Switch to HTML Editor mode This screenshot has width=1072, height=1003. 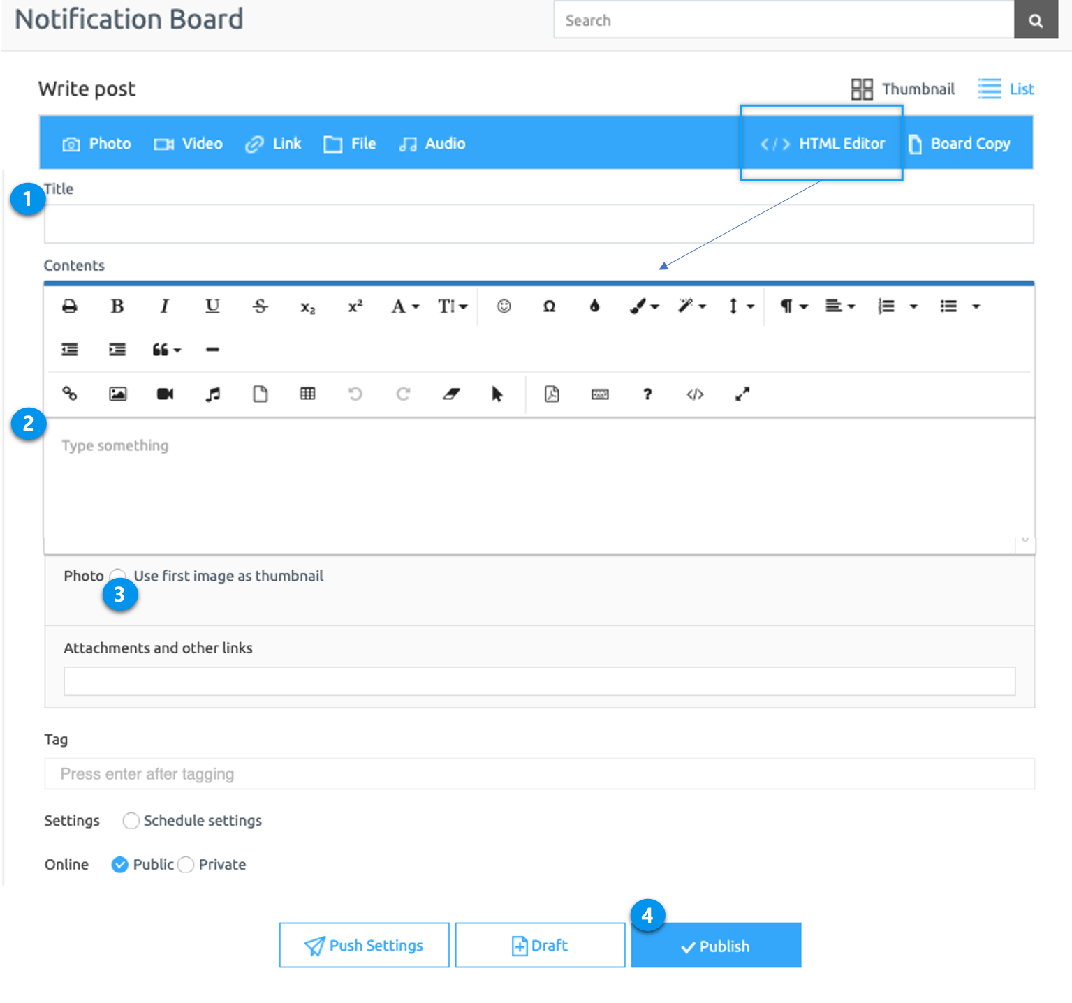click(823, 144)
